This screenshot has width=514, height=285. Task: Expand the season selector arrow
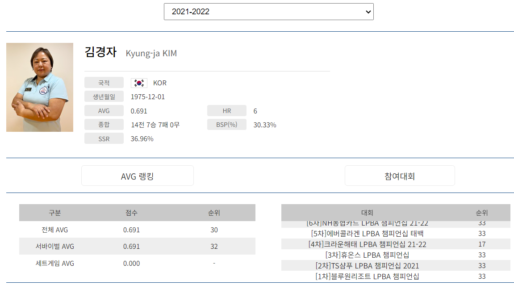367,11
